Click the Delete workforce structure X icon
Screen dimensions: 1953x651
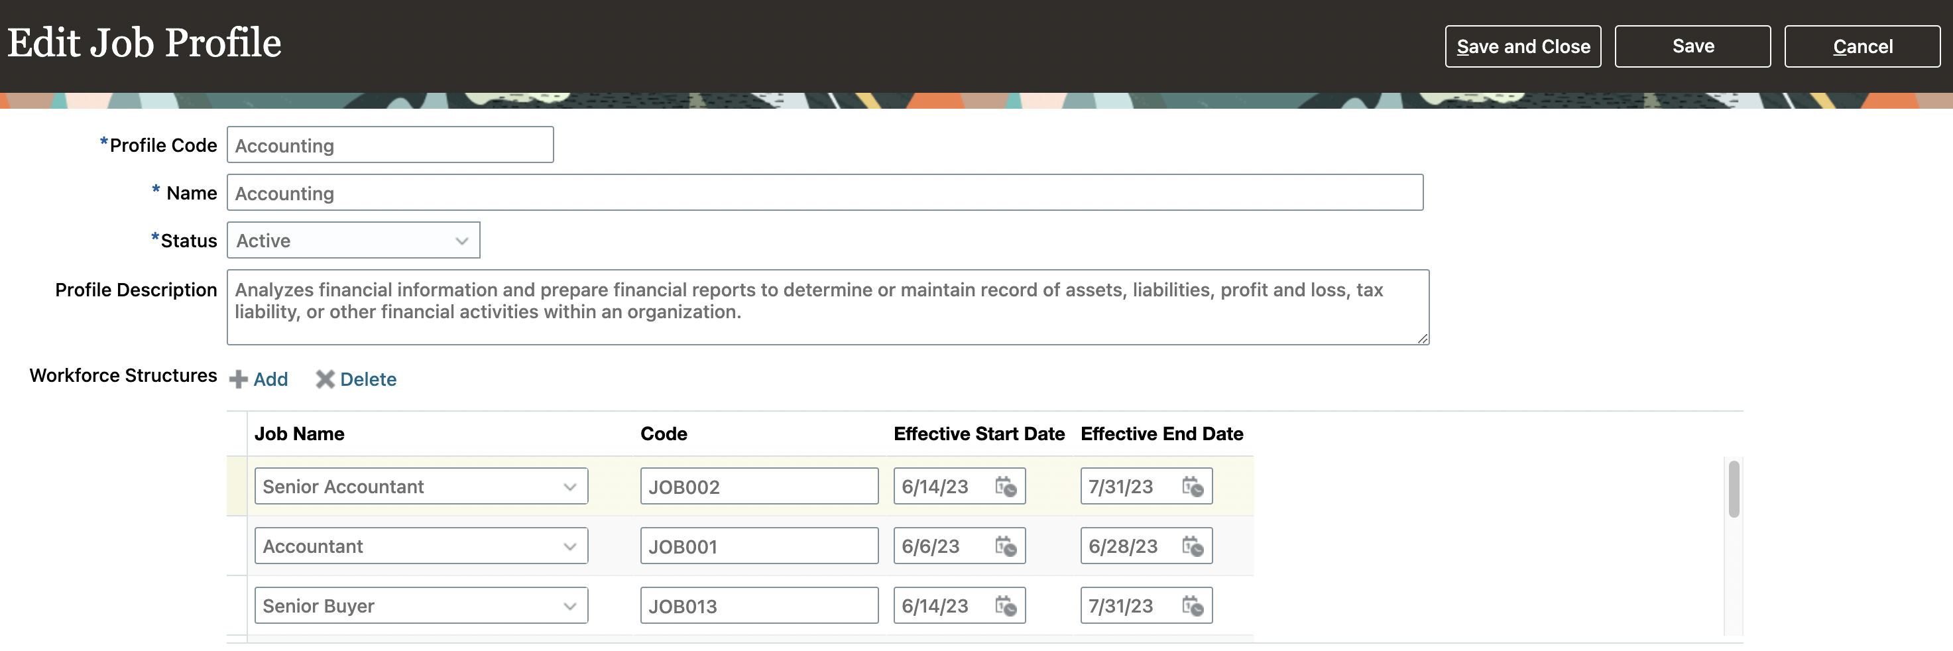tap(325, 379)
